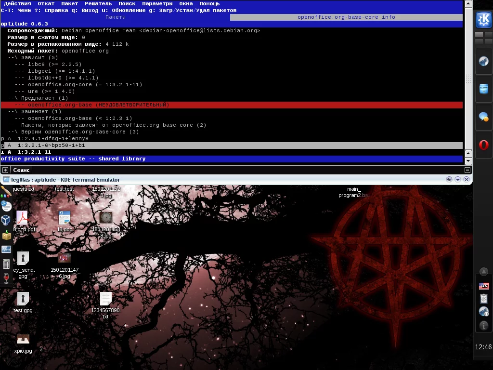Open 18012011538.jpg desktop thumbnail
This screenshot has width=493, height=370.
(106, 225)
